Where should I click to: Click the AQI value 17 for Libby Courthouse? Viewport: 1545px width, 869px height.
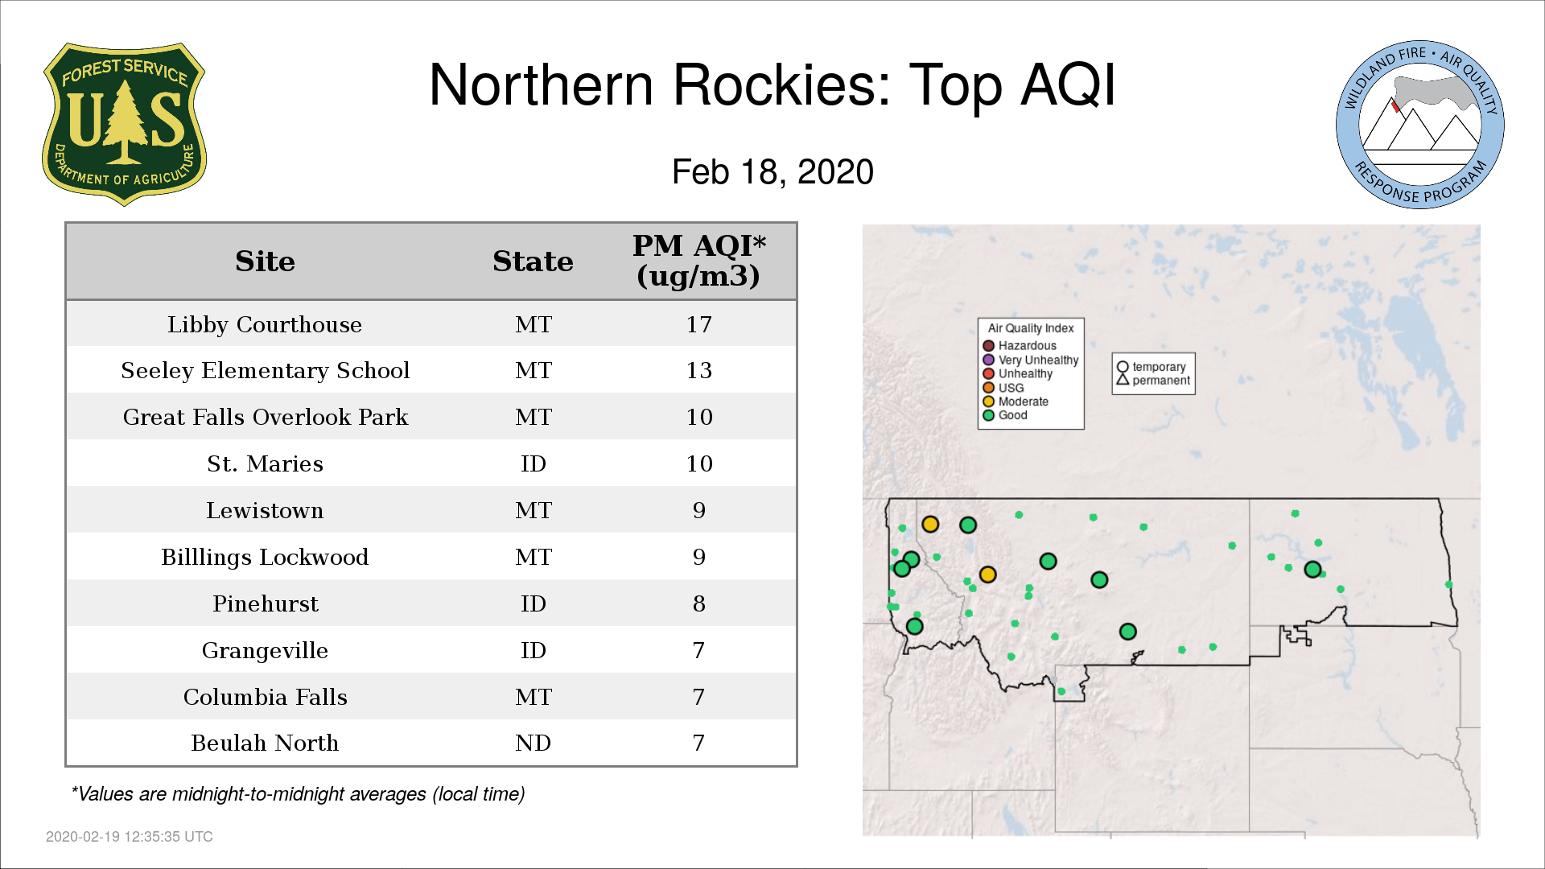(x=698, y=325)
